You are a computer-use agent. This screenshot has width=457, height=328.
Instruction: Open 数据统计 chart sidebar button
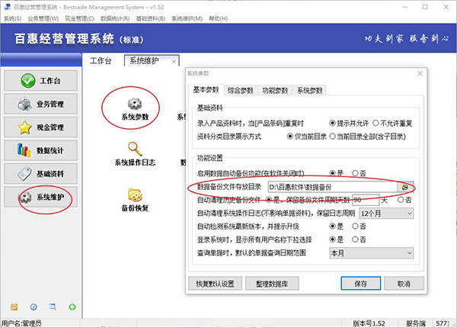(x=41, y=150)
